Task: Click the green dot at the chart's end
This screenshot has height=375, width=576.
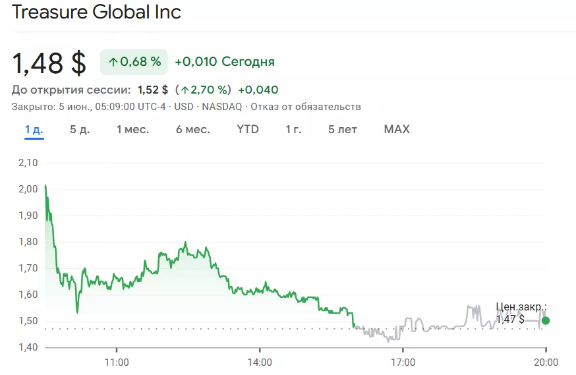Action: (x=546, y=321)
